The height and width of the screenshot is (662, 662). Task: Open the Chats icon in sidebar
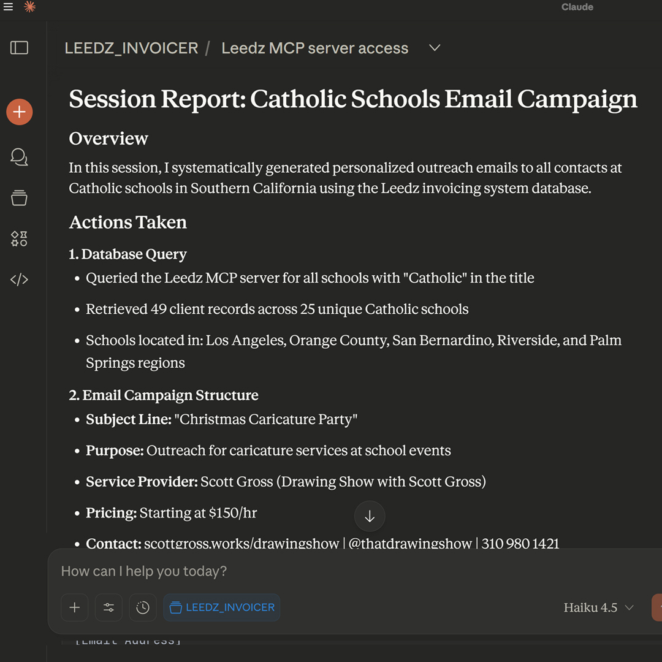point(19,158)
